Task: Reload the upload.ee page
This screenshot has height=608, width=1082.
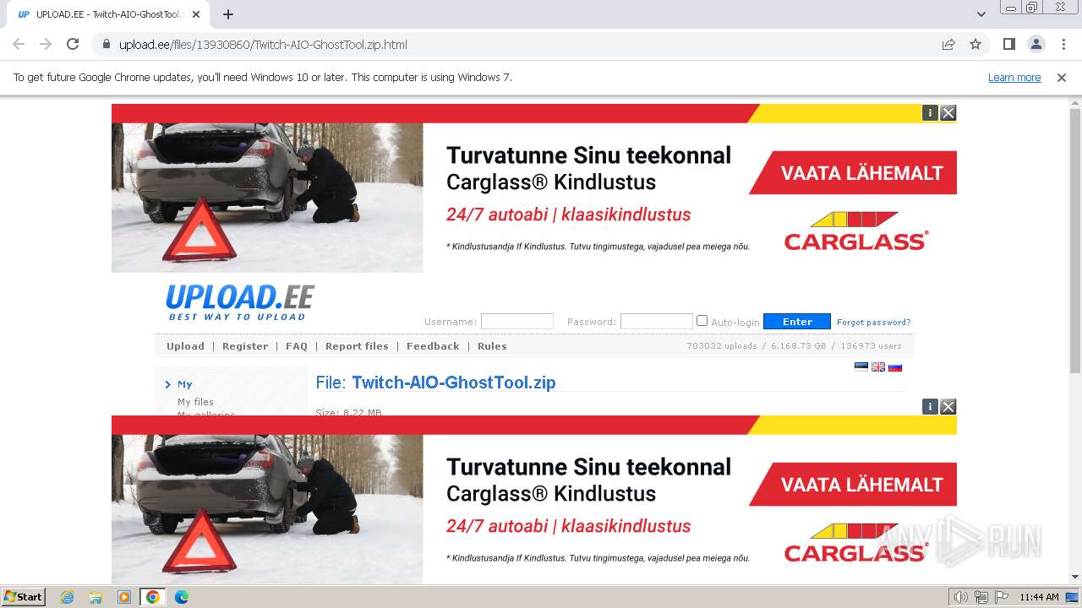Action: point(73,44)
